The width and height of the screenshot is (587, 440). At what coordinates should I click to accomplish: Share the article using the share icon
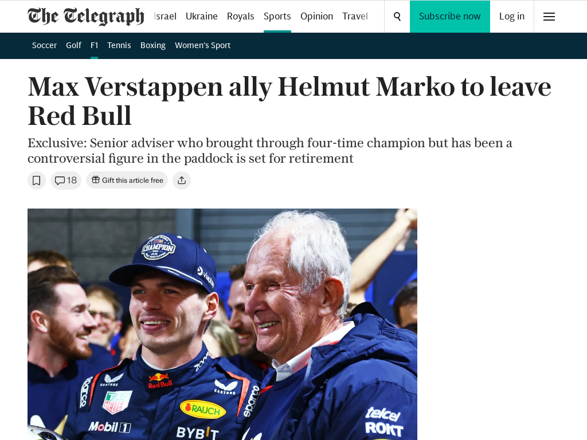[x=182, y=180]
